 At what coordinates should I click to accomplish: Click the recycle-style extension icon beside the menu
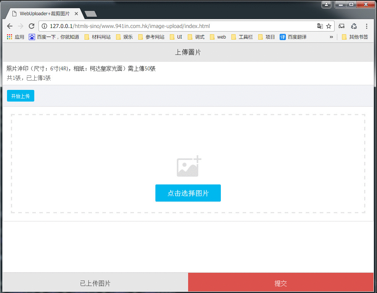point(354,26)
